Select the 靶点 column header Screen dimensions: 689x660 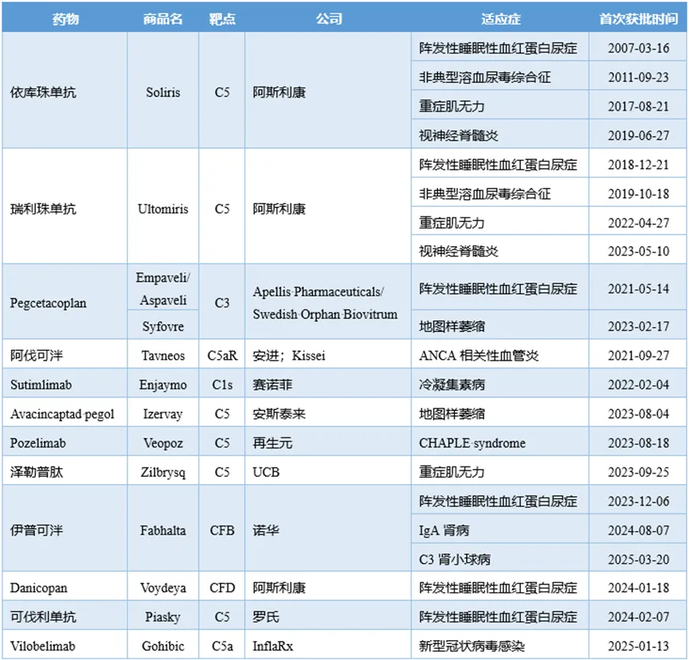(221, 18)
